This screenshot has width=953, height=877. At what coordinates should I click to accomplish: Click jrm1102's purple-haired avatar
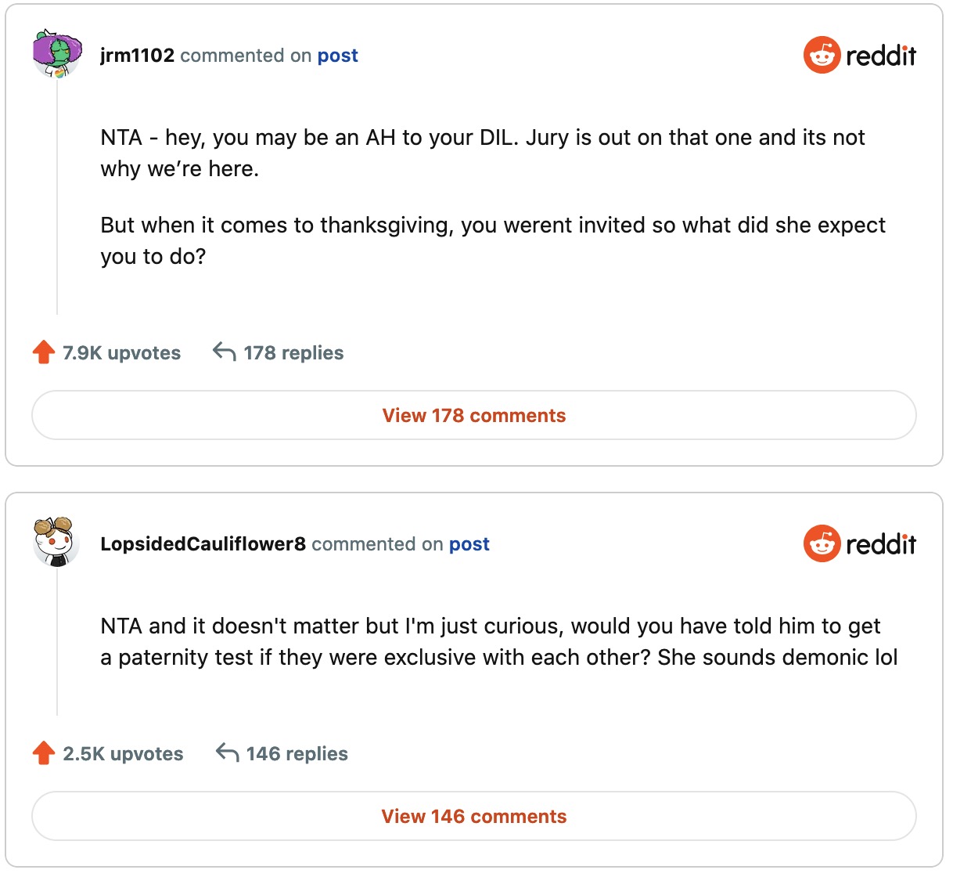pos(57,53)
